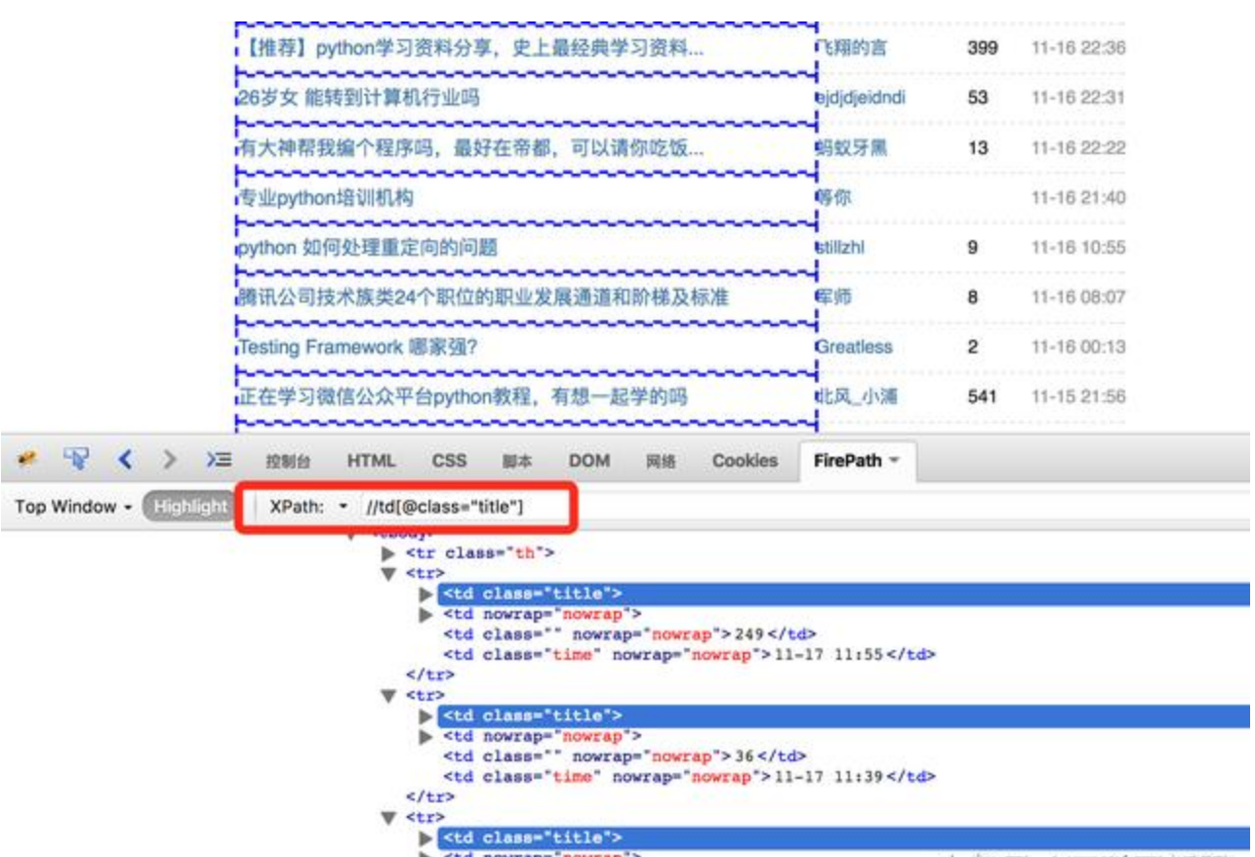Select the time td showing 11-17 11:39
Image resolution: width=1255 pixels, height=857 pixels.
click(689, 777)
